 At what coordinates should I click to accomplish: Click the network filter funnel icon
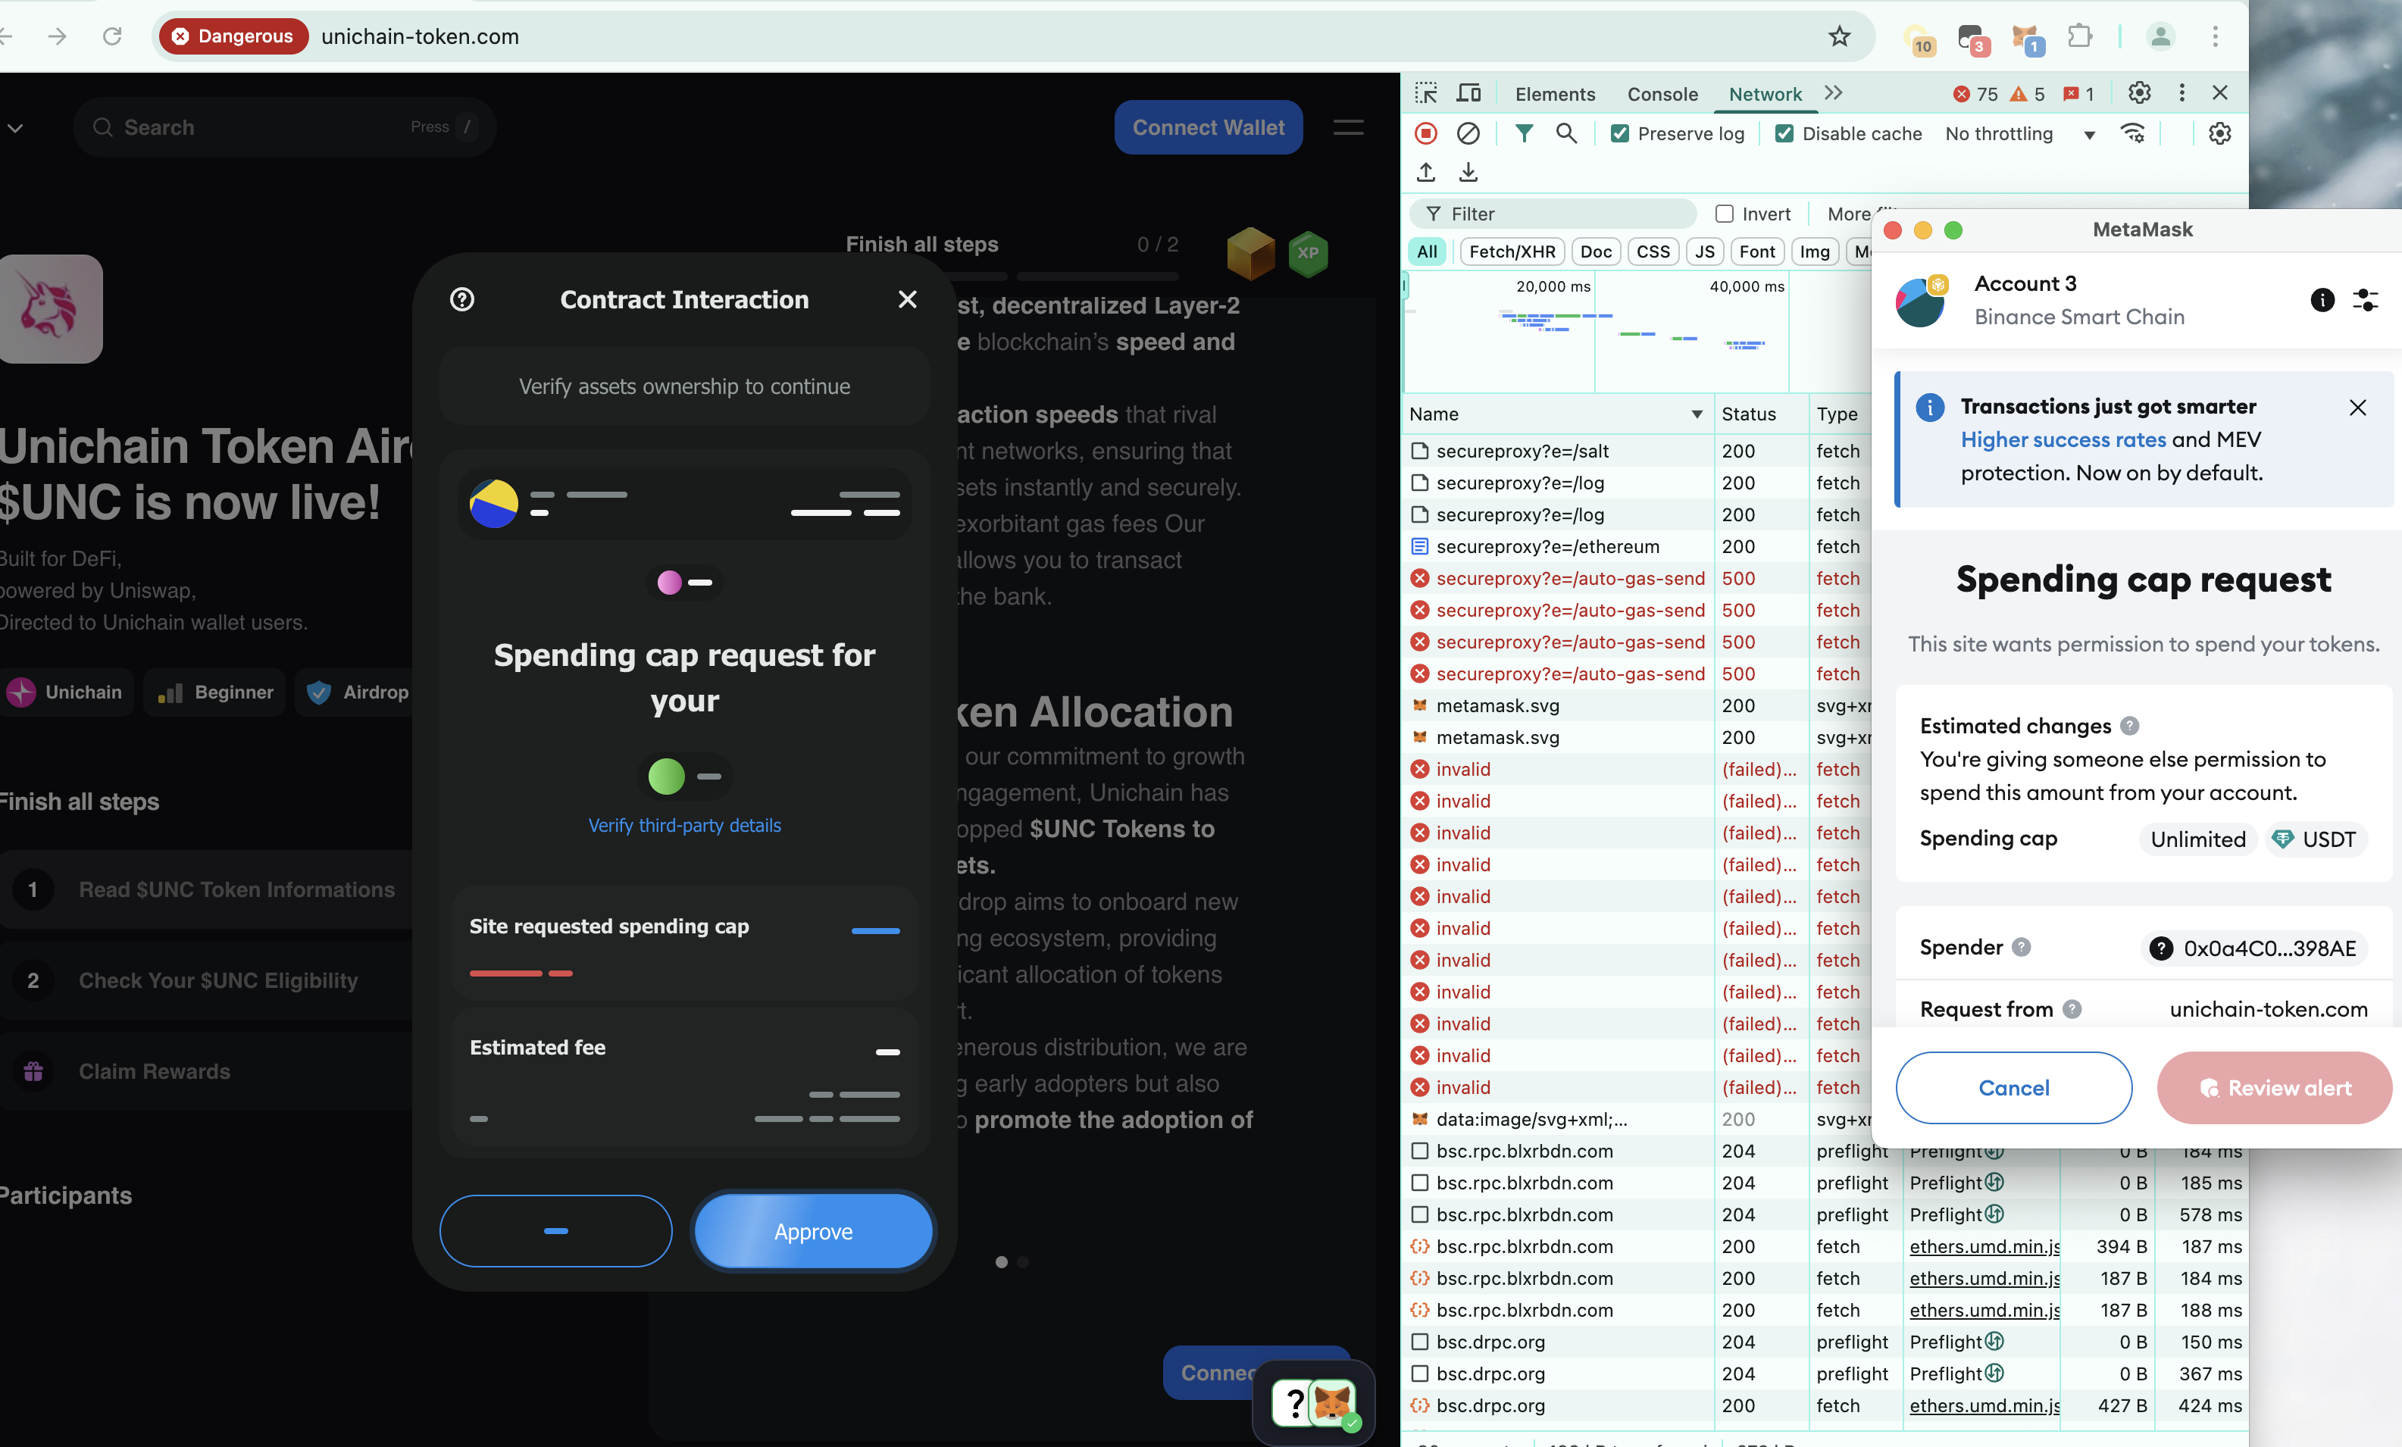[1524, 133]
